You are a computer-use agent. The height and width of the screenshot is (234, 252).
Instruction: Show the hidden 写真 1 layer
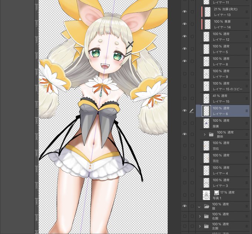(x=185, y=195)
